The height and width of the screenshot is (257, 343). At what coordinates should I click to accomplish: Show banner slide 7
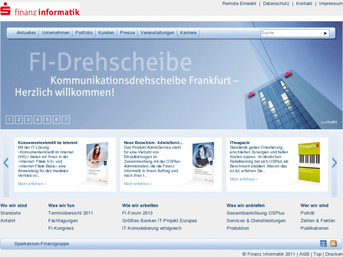pos(66,120)
